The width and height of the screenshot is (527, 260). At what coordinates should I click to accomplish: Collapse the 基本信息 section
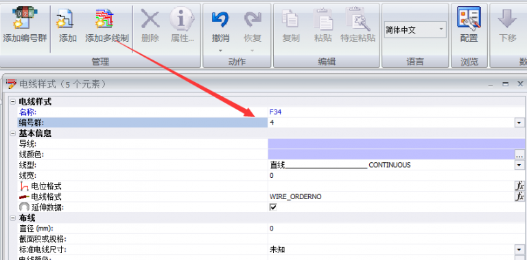coord(13,133)
